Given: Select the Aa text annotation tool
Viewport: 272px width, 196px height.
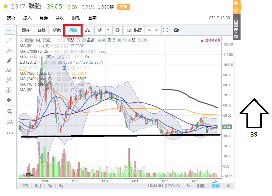Looking at the screenshot, I should [9, 71].
